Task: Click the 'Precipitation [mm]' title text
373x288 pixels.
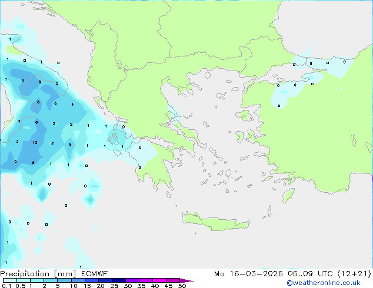Action: 38,274
